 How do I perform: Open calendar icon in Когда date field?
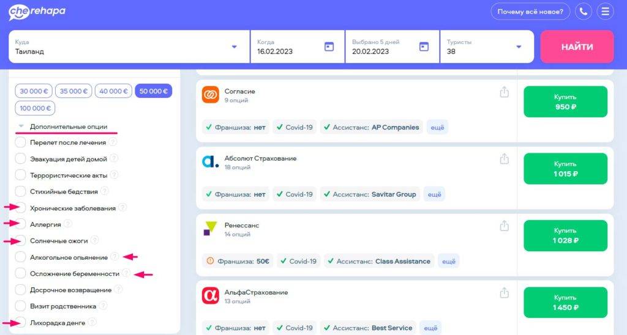(x=329, y=46)
